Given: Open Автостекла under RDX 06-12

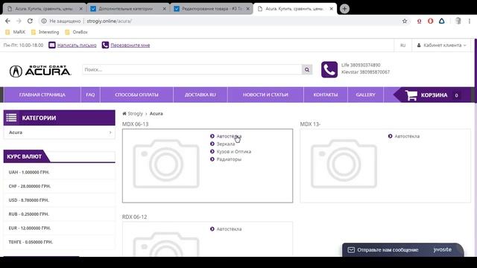Looking at the screenshot, I should point(229,229).
